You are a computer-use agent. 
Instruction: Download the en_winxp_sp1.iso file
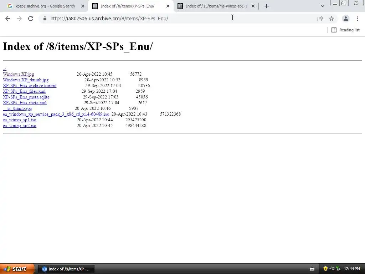click(x=20, y=120)
